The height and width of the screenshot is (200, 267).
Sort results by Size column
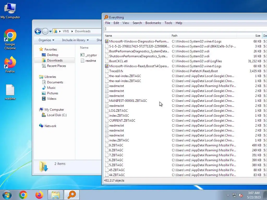250,36
